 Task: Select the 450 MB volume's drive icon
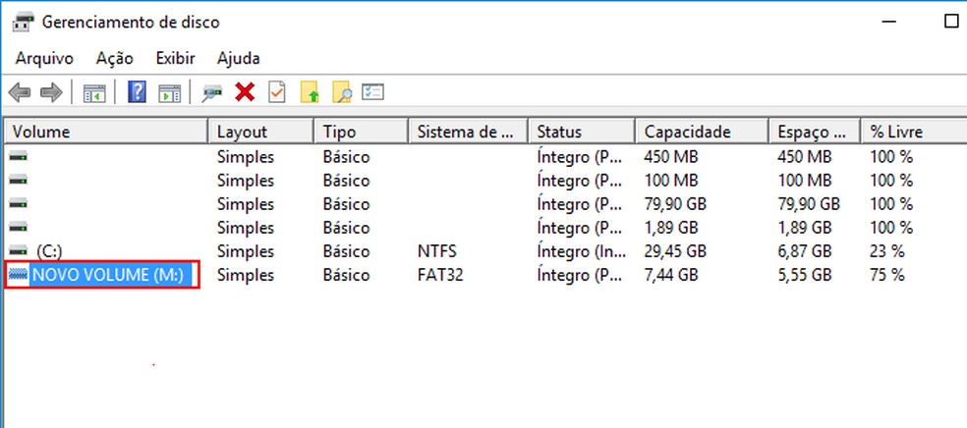click(x=19, y=157)
